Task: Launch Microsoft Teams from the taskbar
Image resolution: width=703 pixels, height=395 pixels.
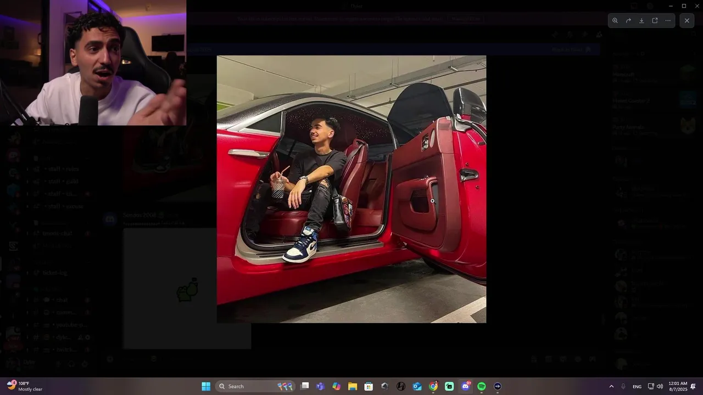Action: click(321, 386)
